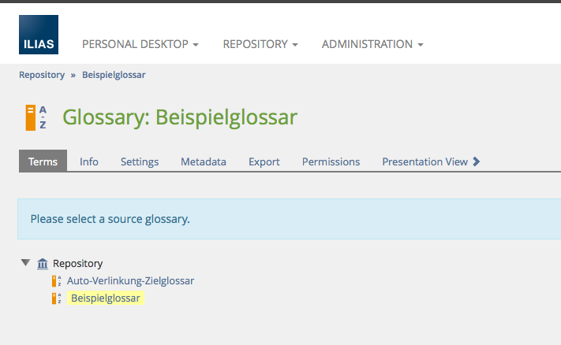Image resolution: width=561 pixels, height=345 pixels.
Task: Go to the Metadata tab
Action: (204, 161)
